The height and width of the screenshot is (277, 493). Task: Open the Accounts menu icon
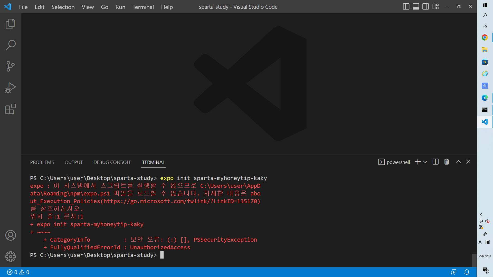coord(11,235)
